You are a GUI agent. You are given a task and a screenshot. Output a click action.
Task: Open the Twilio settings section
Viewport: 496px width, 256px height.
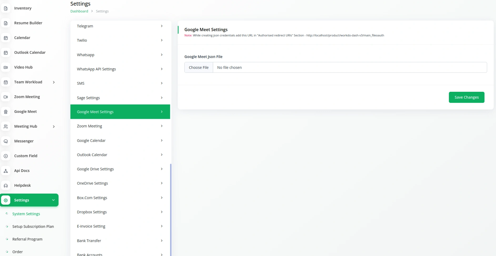[120, 40]
